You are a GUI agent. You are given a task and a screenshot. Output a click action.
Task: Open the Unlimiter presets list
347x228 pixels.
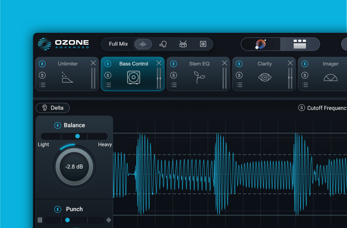(x=42, y=85)
